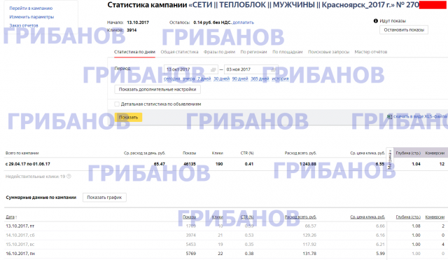
Task: Enable 'Детальная статистика по объявлениям' checkbox
Action: pyautogui.click(x=117, y=104)
